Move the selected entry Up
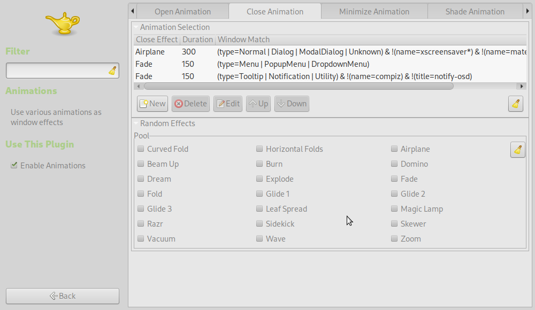 tap(258, 104)
